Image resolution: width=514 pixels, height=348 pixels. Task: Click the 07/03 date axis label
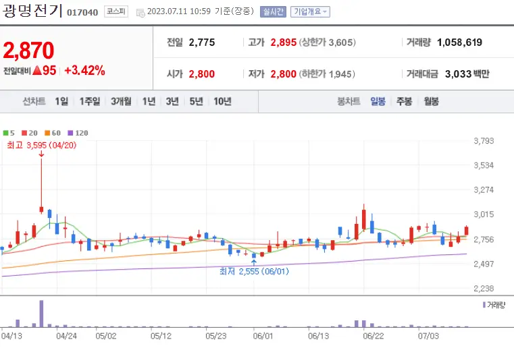[428, 336]
